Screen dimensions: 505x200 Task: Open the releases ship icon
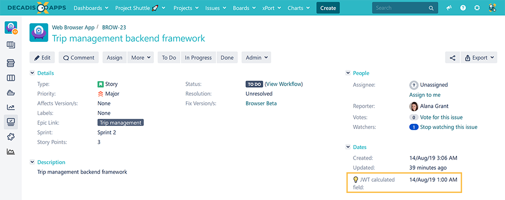pos(11,93)
